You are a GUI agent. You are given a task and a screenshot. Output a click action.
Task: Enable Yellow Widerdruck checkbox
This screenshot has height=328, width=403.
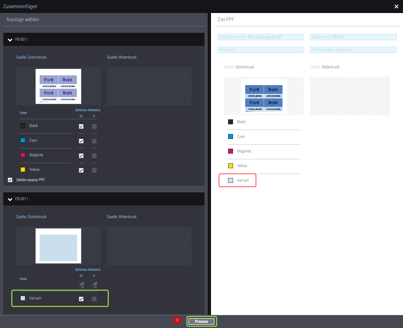tap(94, 170)
